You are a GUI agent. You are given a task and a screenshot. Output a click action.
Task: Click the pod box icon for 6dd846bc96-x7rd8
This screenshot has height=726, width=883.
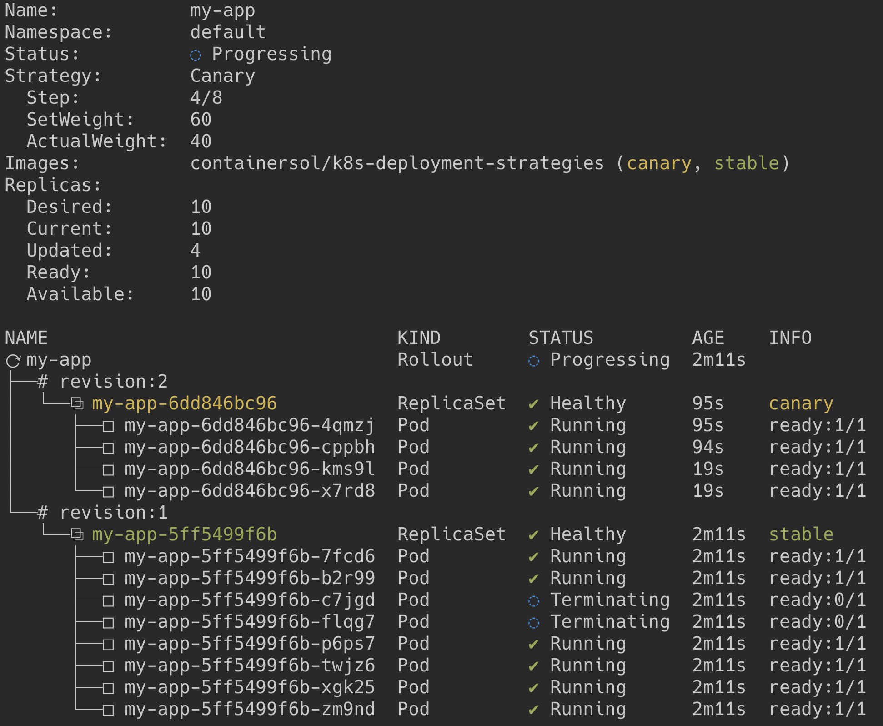pyautogui.click(x=108, y=492)
